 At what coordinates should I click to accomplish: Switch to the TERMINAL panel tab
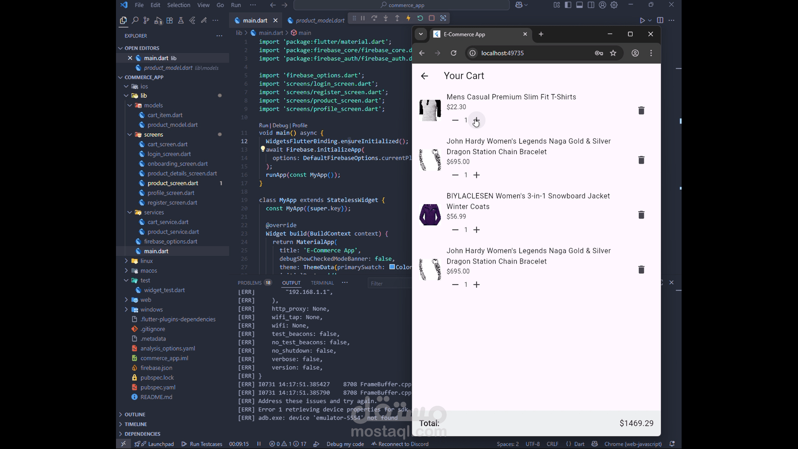coord(322,283)
